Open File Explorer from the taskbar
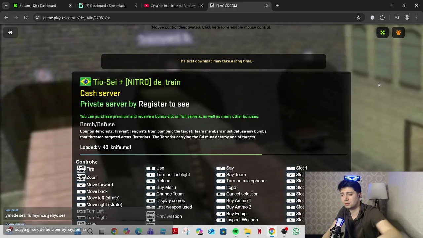Screen dimensions: 423x238 pyautogui.click(x=248, y=232)
